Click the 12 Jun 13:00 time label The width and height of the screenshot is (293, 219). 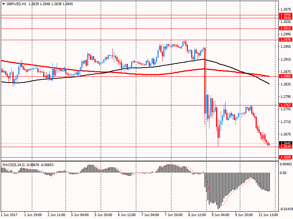click(268, 215)
